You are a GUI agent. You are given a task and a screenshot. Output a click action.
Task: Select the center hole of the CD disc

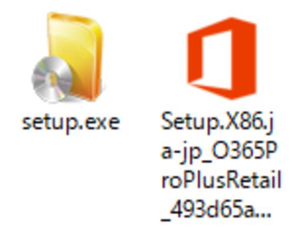[x=52, y=79]
